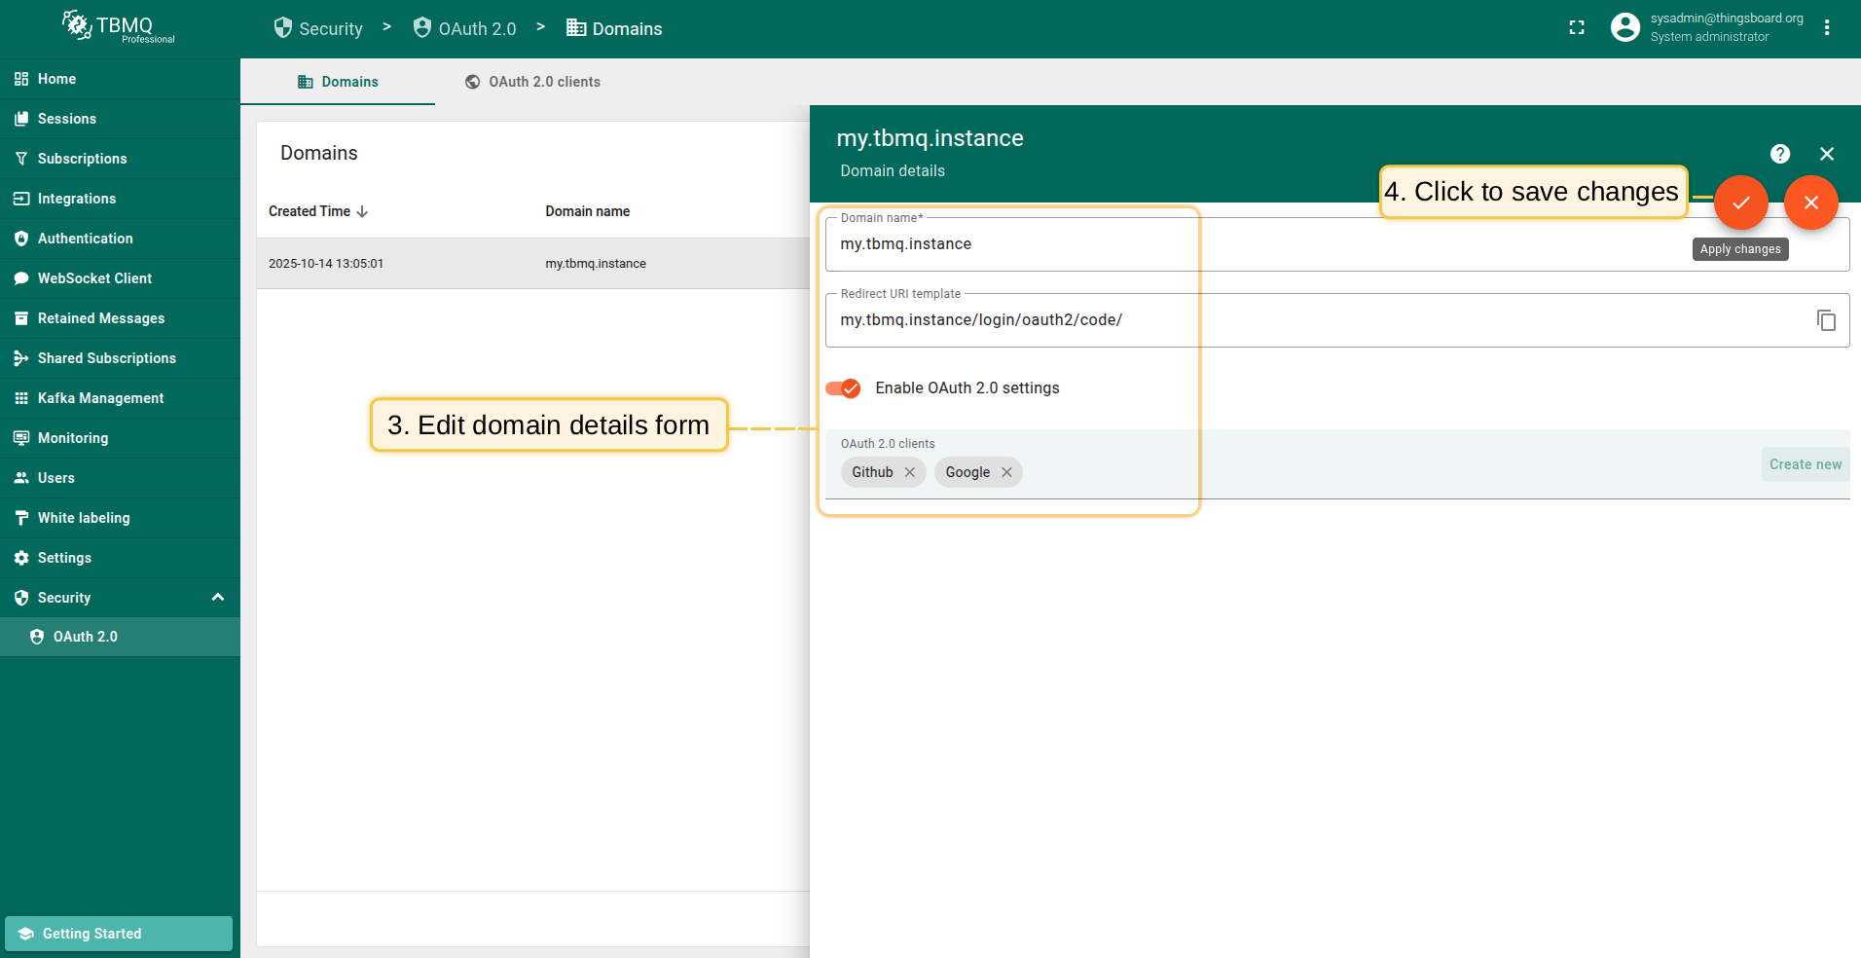Viewport: 1861px width, 958px height.
Task: Disable the Enable OAuth 2.0 settings toggle
Action: pyautogui.click(x=843, y=388)
